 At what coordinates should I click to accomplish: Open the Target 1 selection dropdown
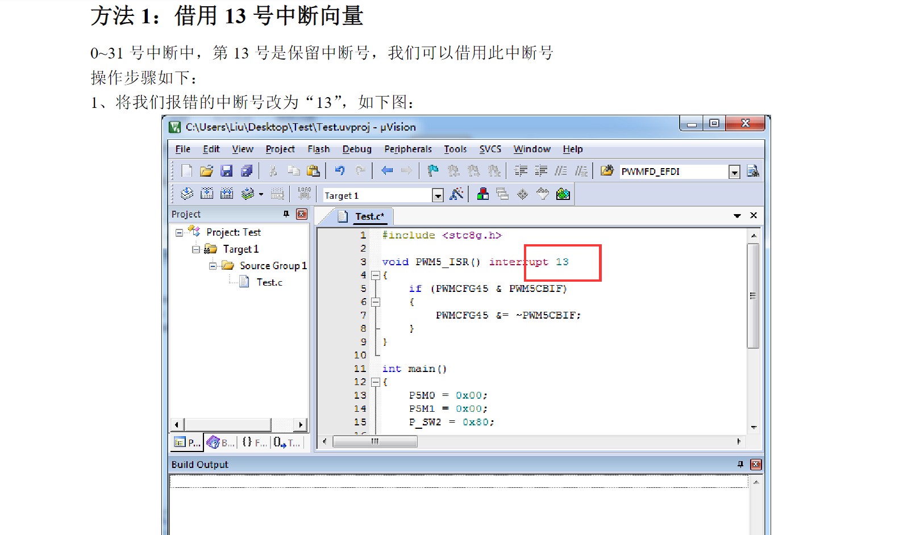pos(438,195)
